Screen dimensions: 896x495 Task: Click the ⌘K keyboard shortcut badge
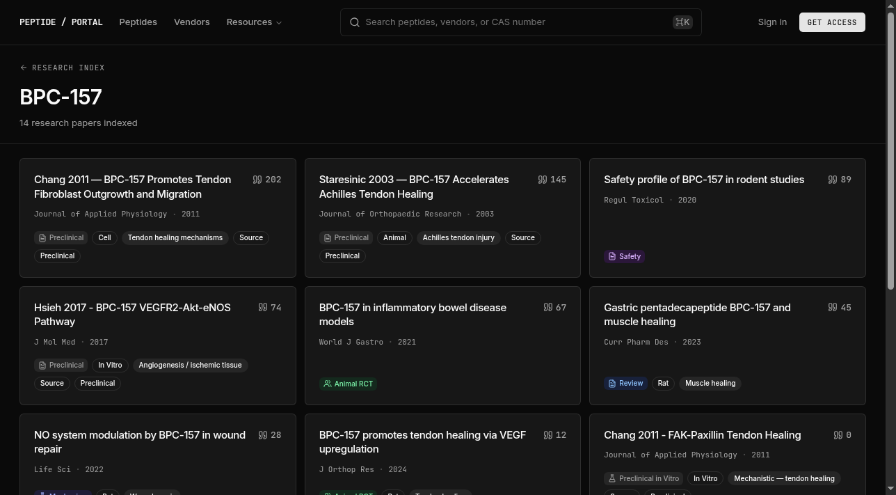pos(682,22)
